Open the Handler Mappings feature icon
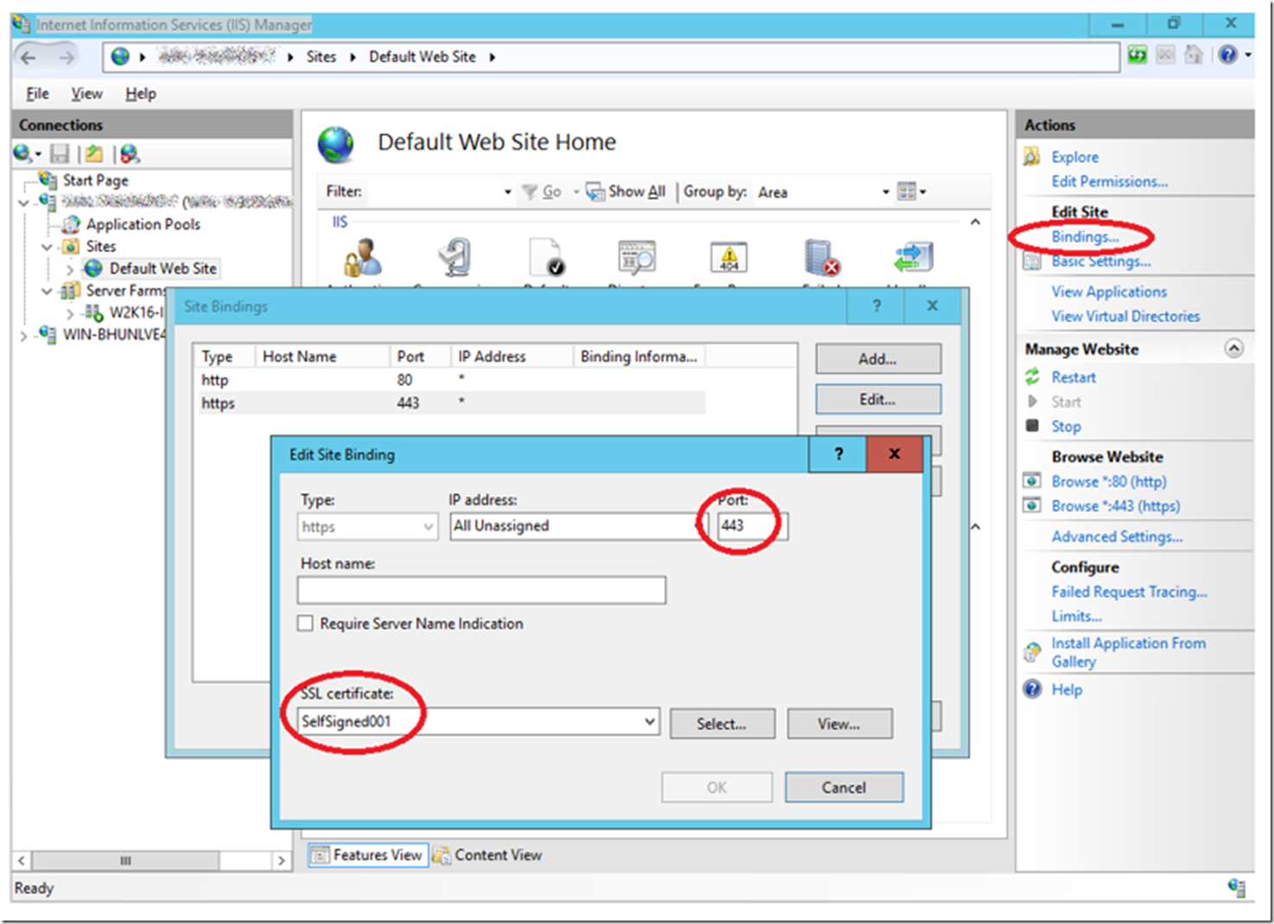 (x=914, y=258)
